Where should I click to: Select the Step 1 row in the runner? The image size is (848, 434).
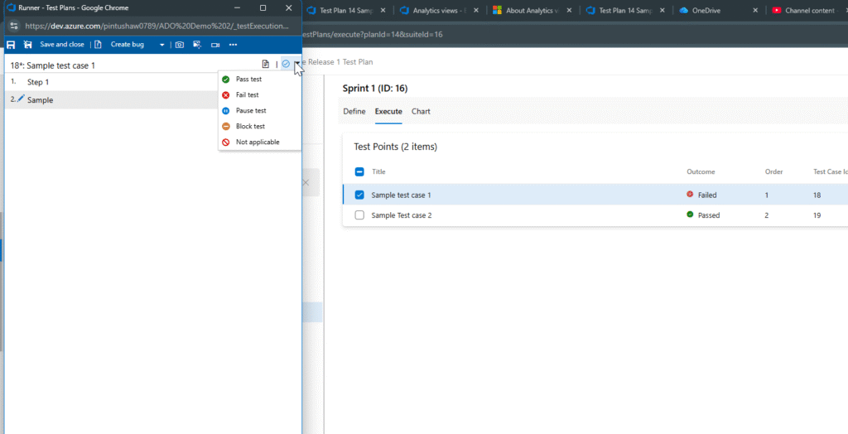83,82
